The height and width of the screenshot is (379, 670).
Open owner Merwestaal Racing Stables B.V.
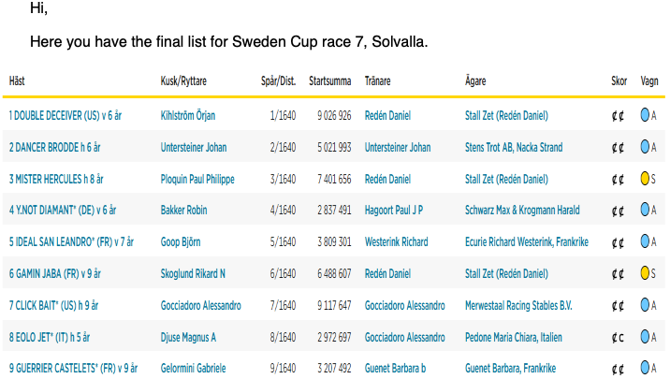point(518,305)
